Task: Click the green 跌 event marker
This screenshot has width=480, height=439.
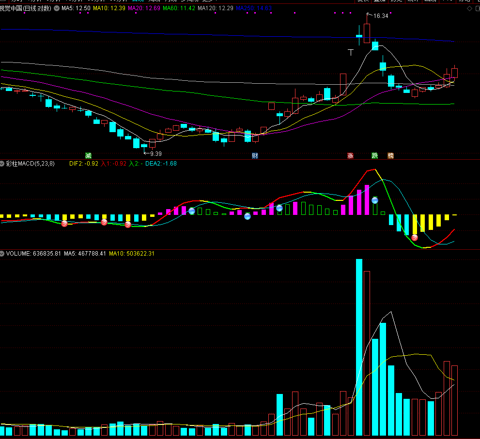Action: point(375,155)
